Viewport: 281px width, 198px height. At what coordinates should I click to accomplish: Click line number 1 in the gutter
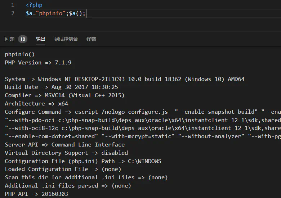click(x=13, y=5)
